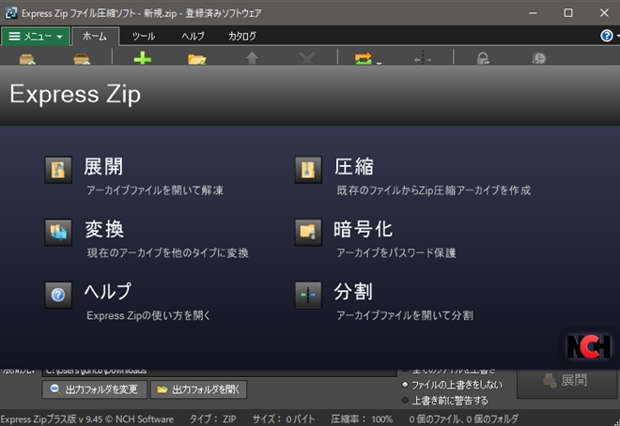Click 既存のファイルからZip圧縮アーカイブを作成 description

pyautogui.click(x=434, y=190)
